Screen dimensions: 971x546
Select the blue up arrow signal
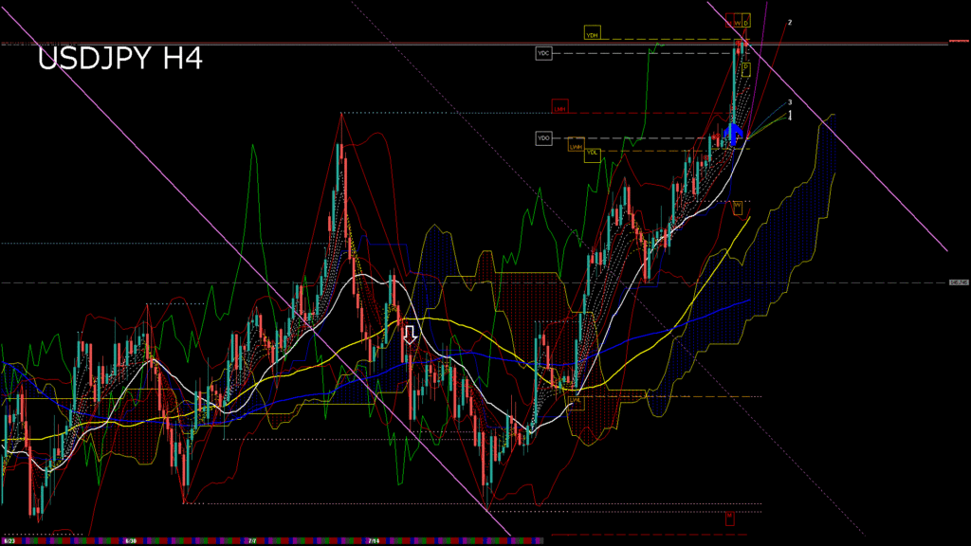pyautogui.click(x=734, y=135)
